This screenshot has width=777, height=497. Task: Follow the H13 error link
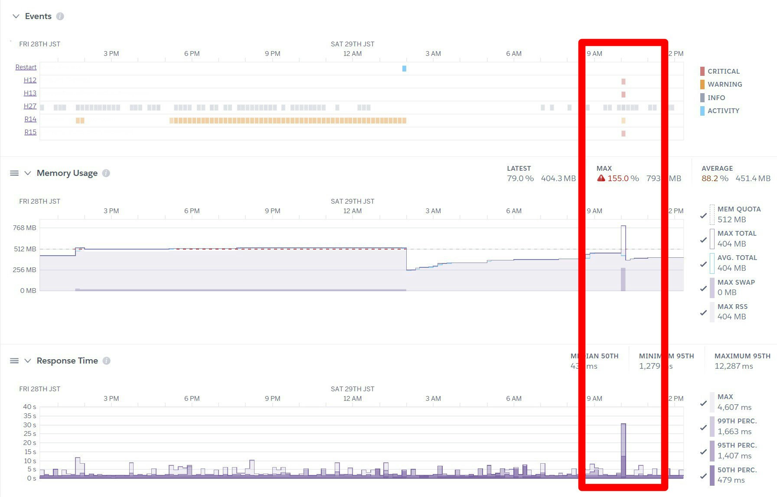point(30,93)
